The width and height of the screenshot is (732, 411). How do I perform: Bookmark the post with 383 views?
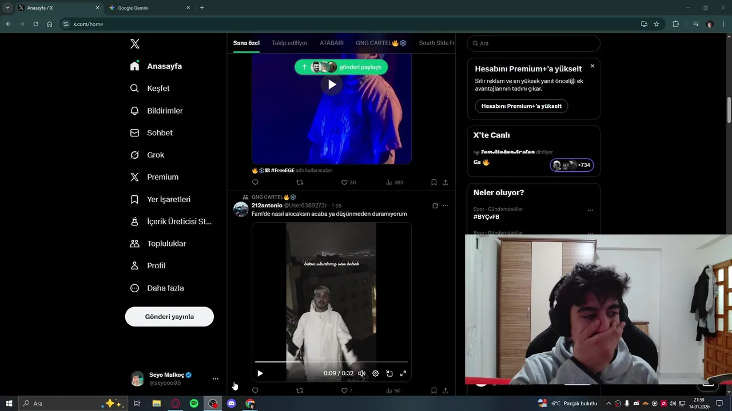[x=433, y=183]
